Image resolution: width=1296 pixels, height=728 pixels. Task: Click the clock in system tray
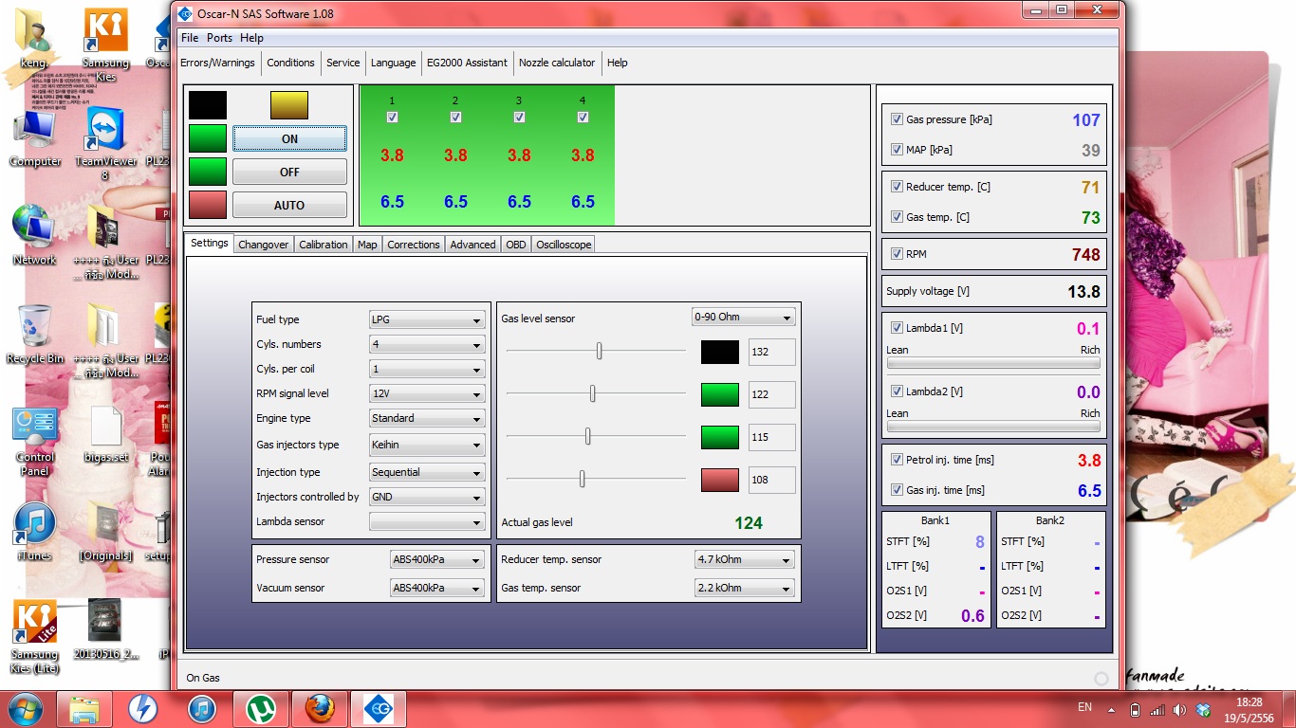click(1250, 710)
